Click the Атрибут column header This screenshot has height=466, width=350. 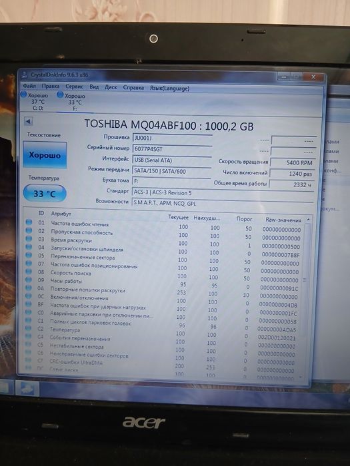click(61, 214)
